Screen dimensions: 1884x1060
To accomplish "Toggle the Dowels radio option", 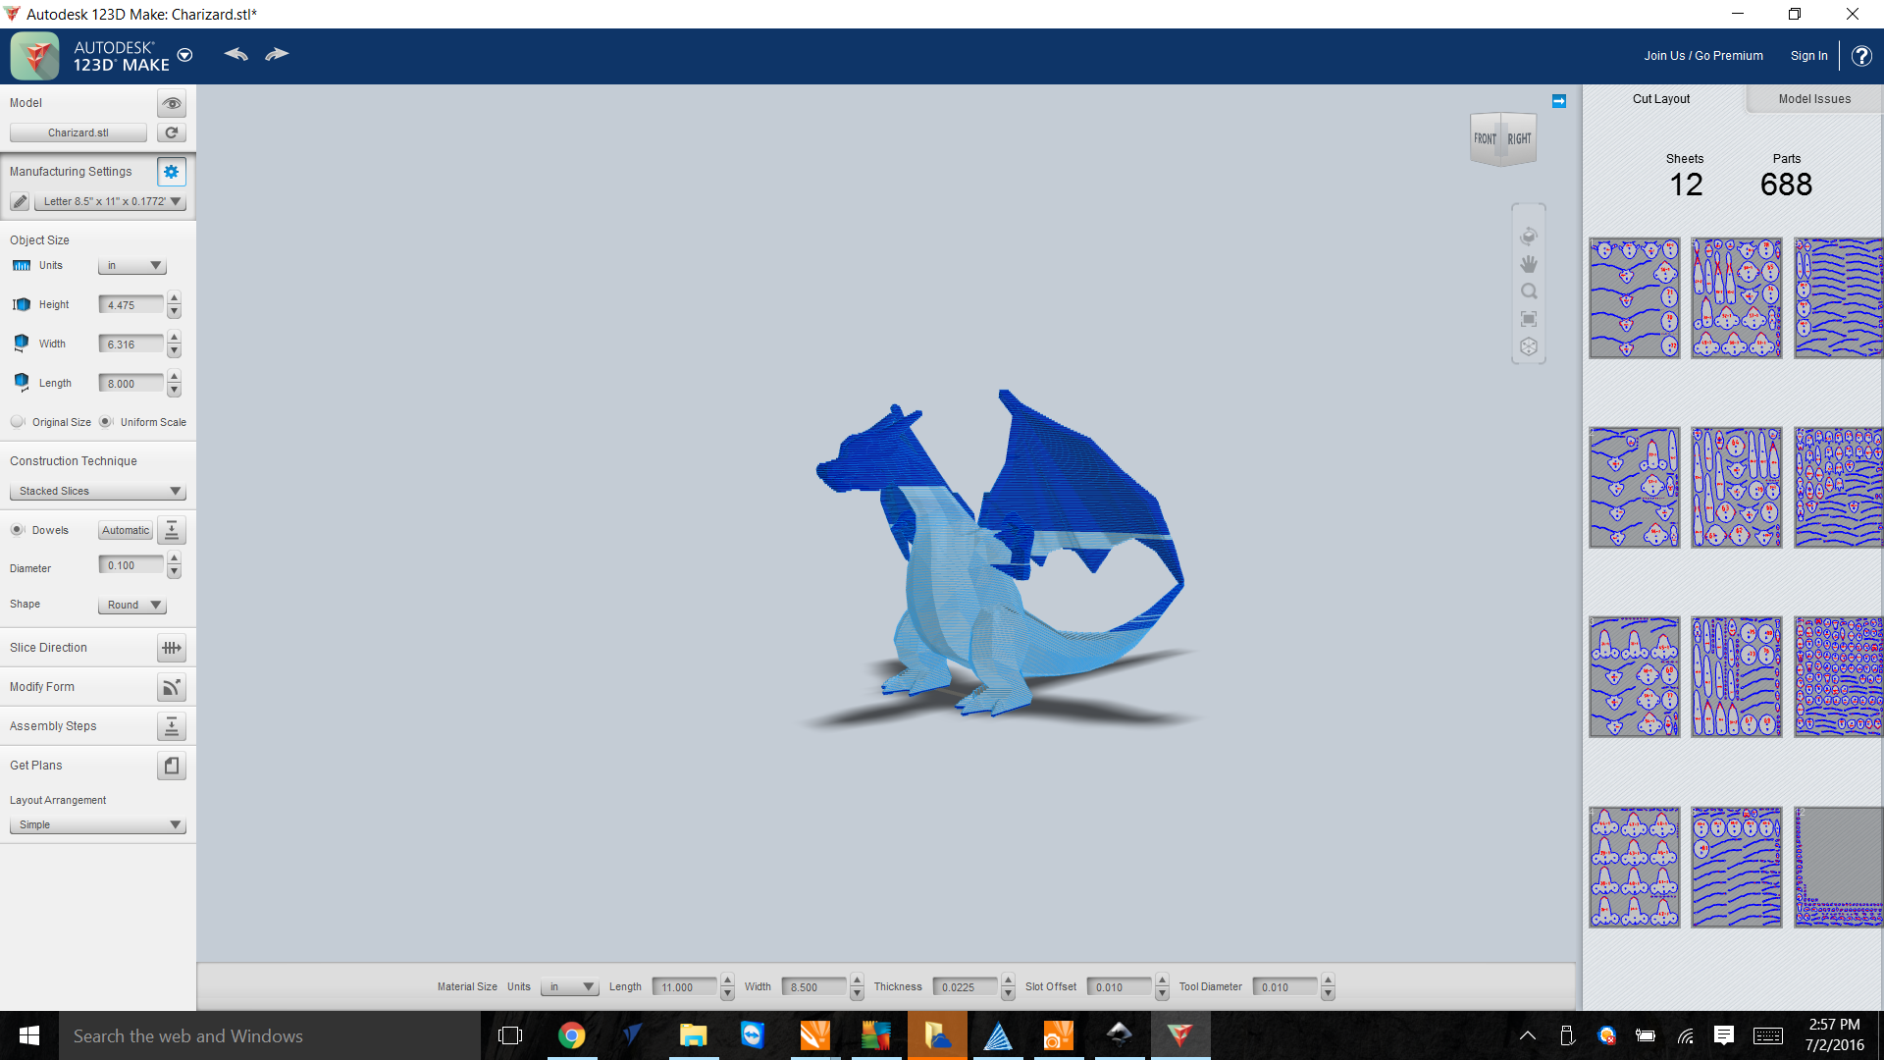I will (x=18, y=530).
